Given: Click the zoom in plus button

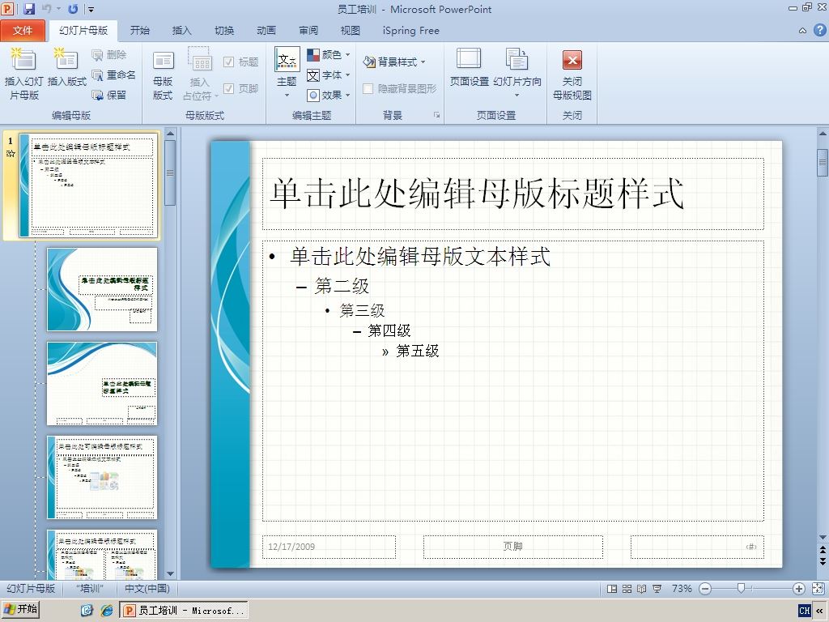Looking at the screenshot, I should tap(799, 589).
